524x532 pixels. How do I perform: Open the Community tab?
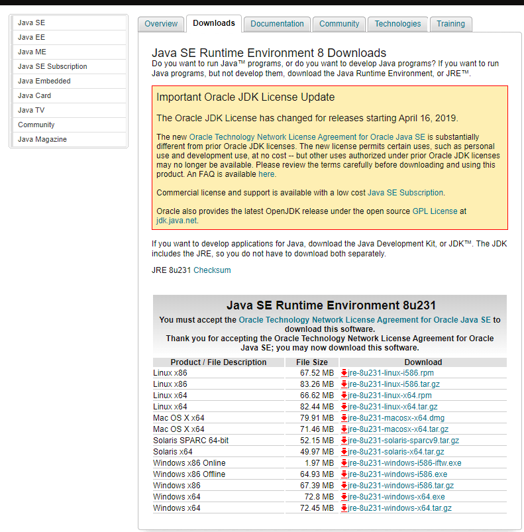339,24
